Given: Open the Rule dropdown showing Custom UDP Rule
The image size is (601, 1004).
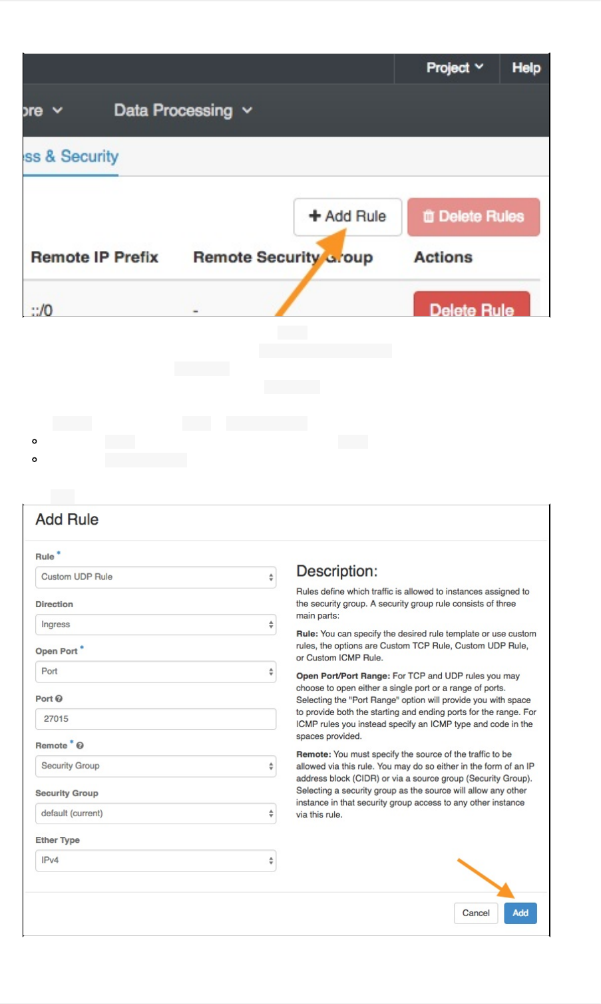Looking at the screenshot, I should pyautogui.click(x=155, y=577).
